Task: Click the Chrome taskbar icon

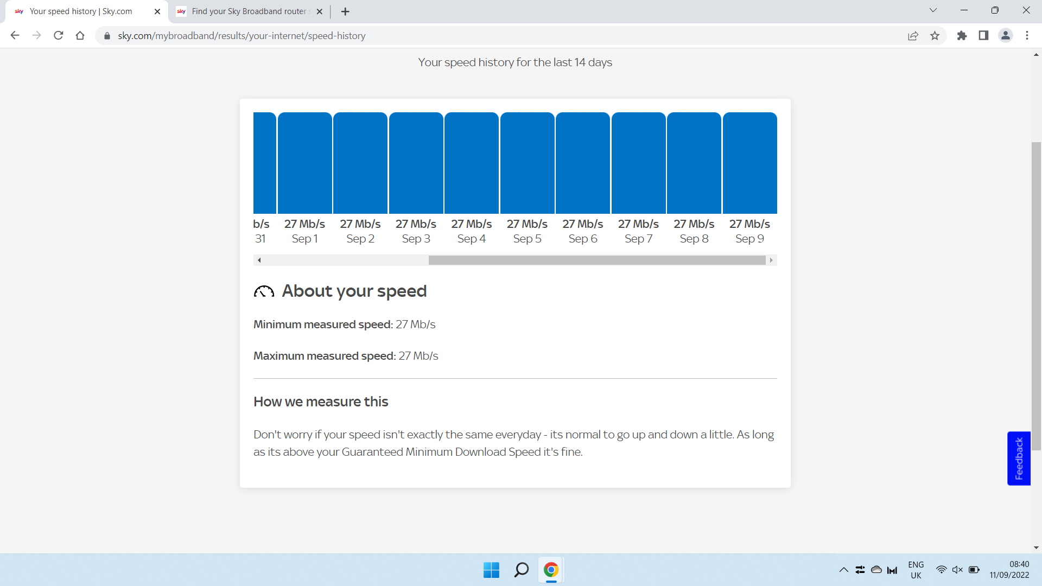Action: click(x=551, y=570)
